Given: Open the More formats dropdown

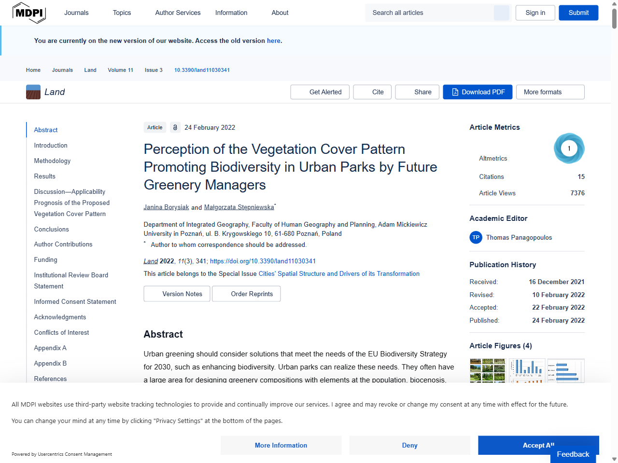Looking at the screenshot, I should coord(550,92).
